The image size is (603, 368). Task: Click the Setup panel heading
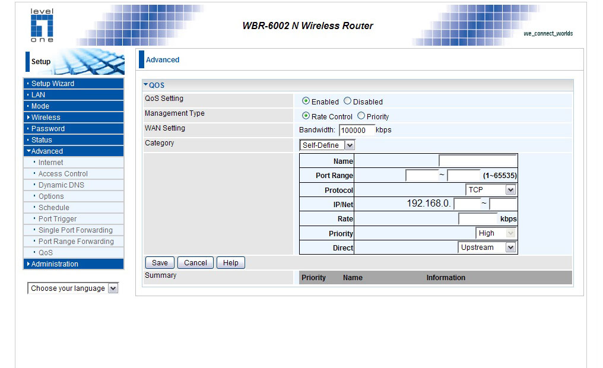(x=41, y=62)
